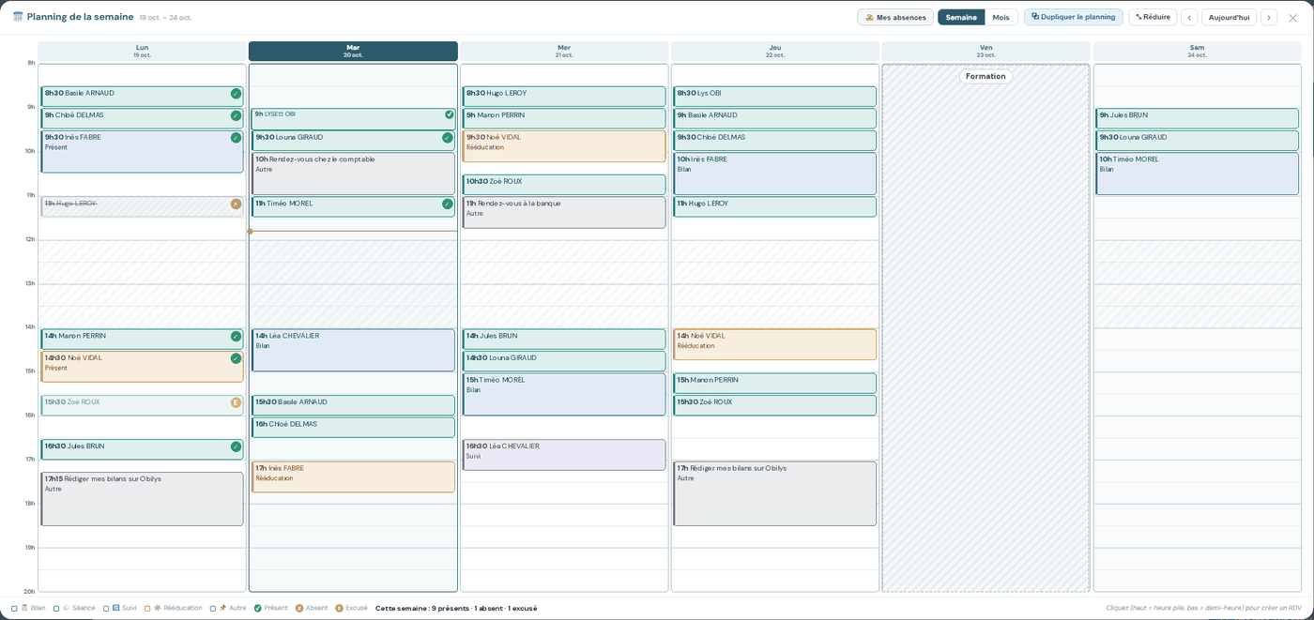This screenshot has width=1314, height=620.
Task: Open Thursday's Noé VIDAL Rééducation appointment
Action: tap(774, 344)
